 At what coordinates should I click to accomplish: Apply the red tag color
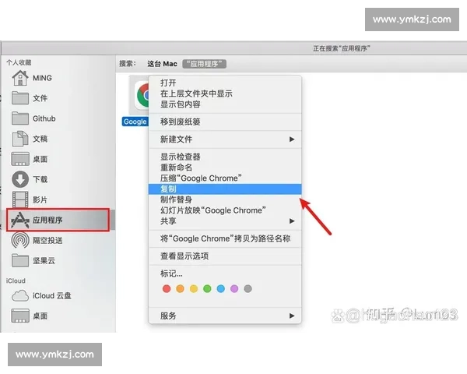(x=167, y=289)
